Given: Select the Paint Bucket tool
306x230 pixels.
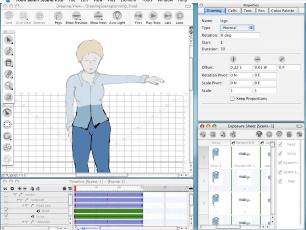Looking at the screenshot, I should [8, 63].
